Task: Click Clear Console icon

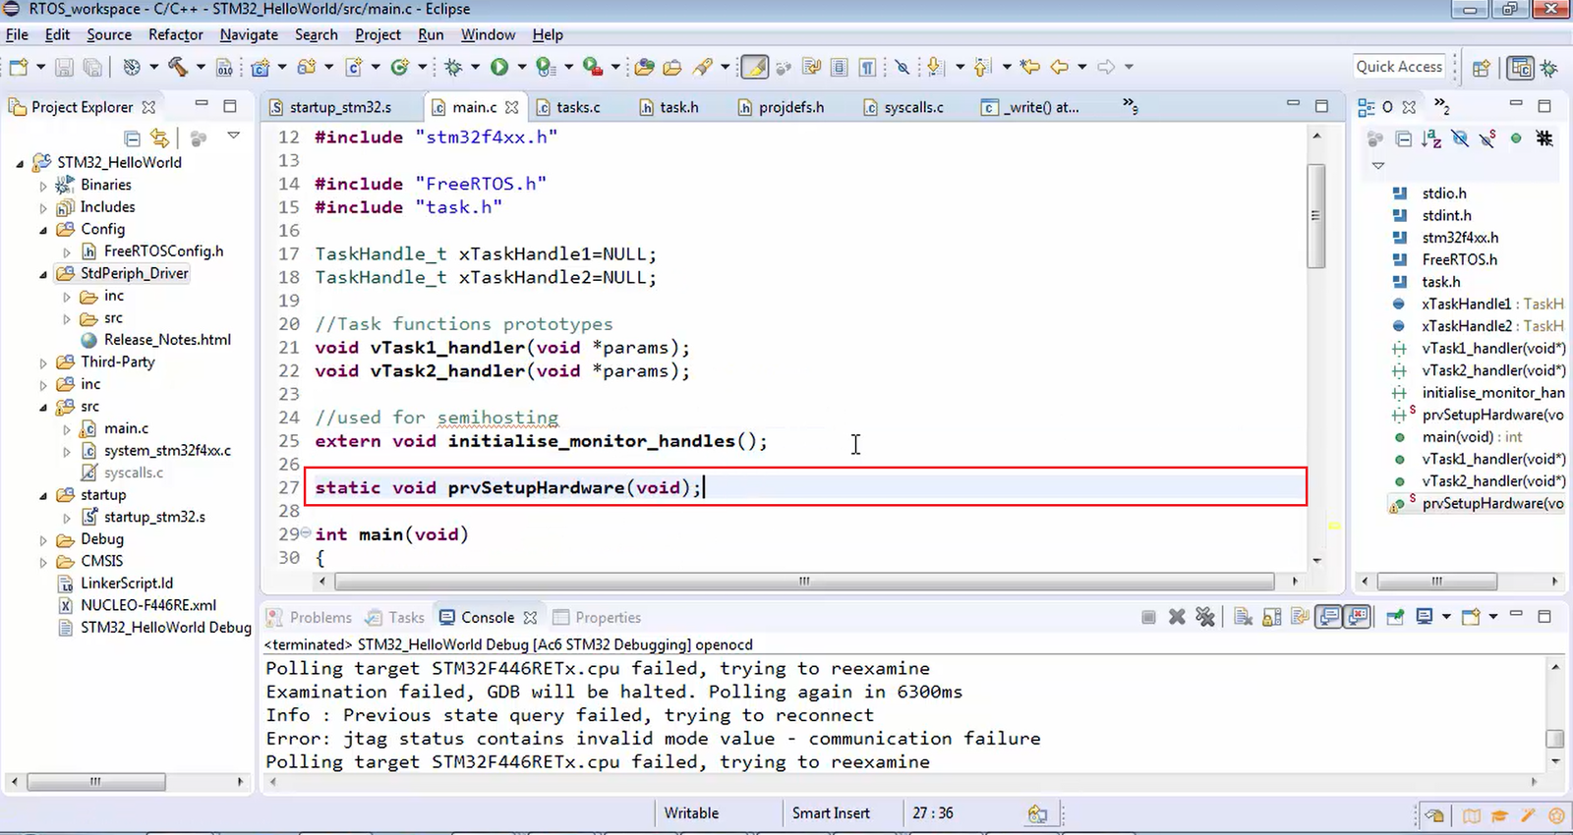Action: click(1243, 617)
